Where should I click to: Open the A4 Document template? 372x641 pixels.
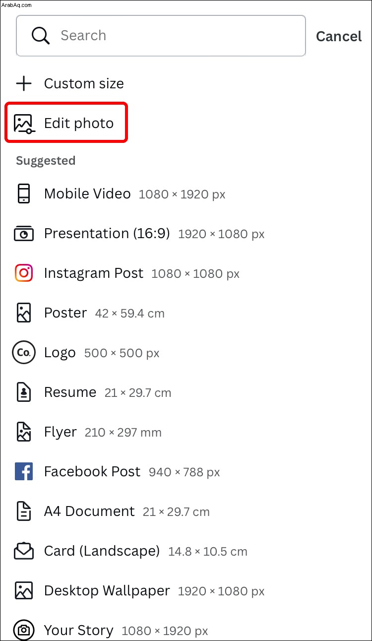pos(186,512)
